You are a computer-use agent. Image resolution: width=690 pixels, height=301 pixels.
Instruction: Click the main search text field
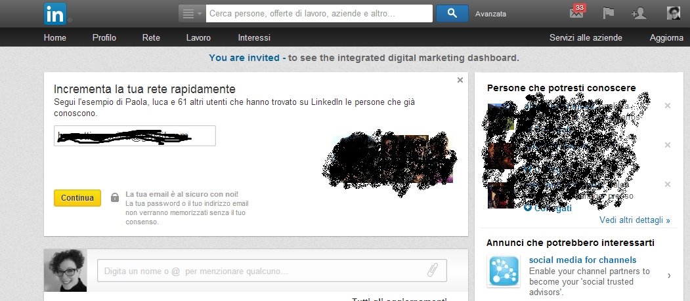coord(319,13)
